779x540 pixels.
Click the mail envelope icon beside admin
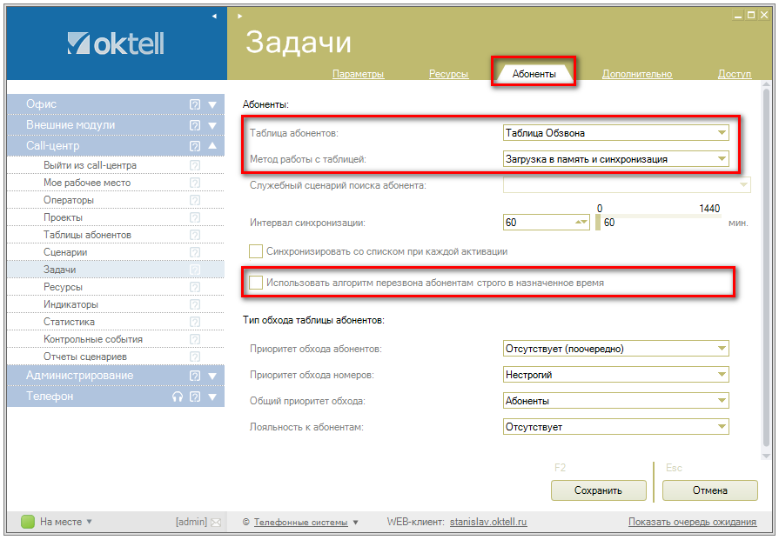(x=216, y=522)
